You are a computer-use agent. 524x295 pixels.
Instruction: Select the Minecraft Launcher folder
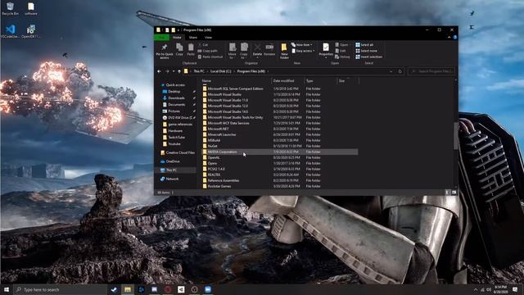[x=219, y=134]
